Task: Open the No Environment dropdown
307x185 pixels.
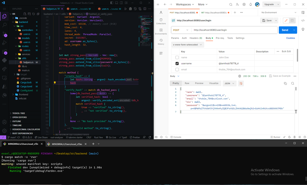Action: [279, 12]
